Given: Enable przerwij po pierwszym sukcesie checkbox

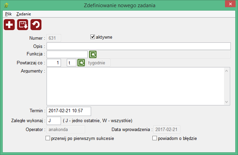Looking at the screenshot, I should [x=48, y=138].
